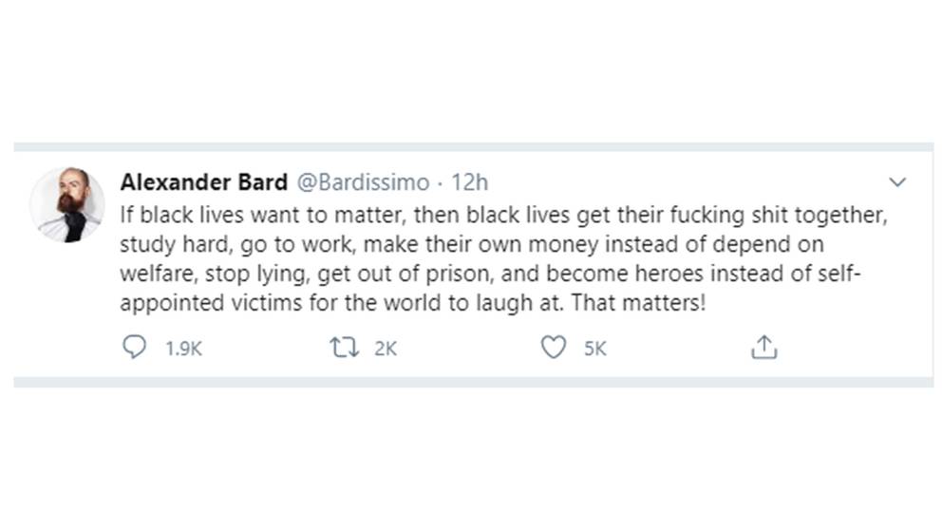Click the 2K retweets count
The image size is (942, 530).
pos(385,349)
